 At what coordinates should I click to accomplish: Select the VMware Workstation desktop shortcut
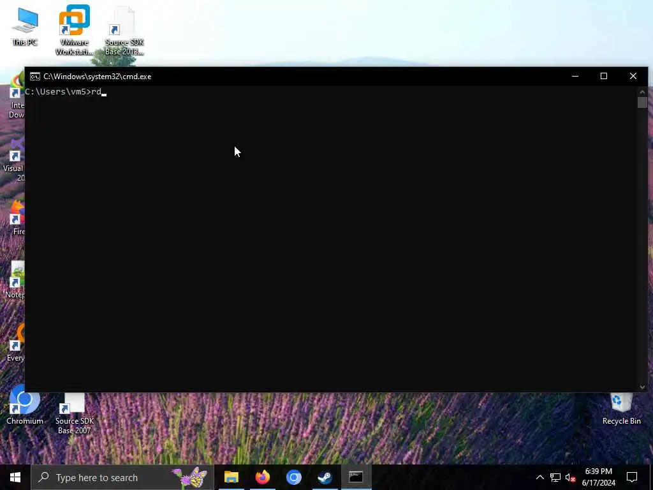(x=74, y=29)
